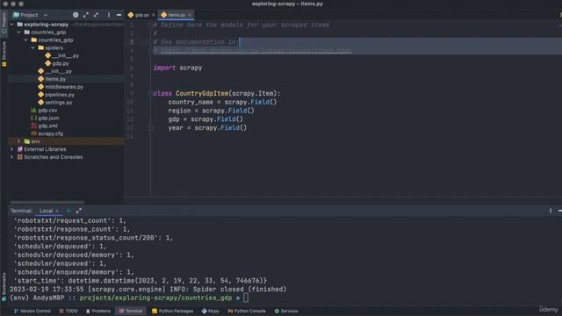Expand External Libraries node

pos(11,149)
